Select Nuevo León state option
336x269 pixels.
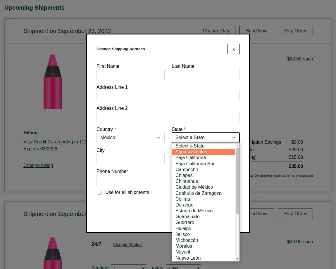[x=203, y=258]
